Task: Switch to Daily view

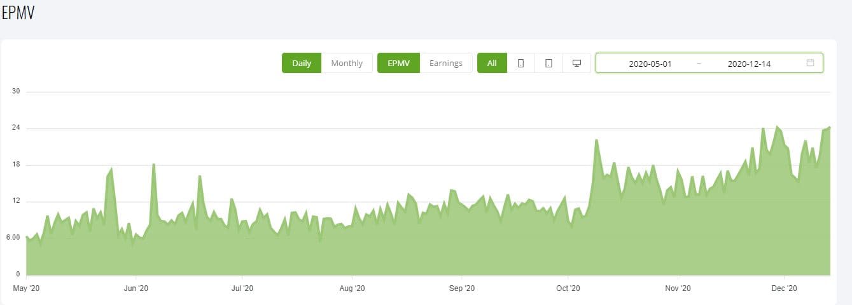Action: [302, 63]
